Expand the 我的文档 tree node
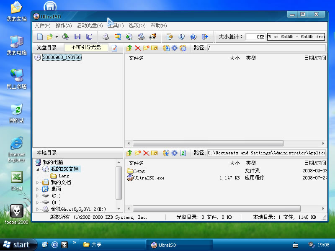The height and width of the screenshot is (251, 335). pos(38,182)
